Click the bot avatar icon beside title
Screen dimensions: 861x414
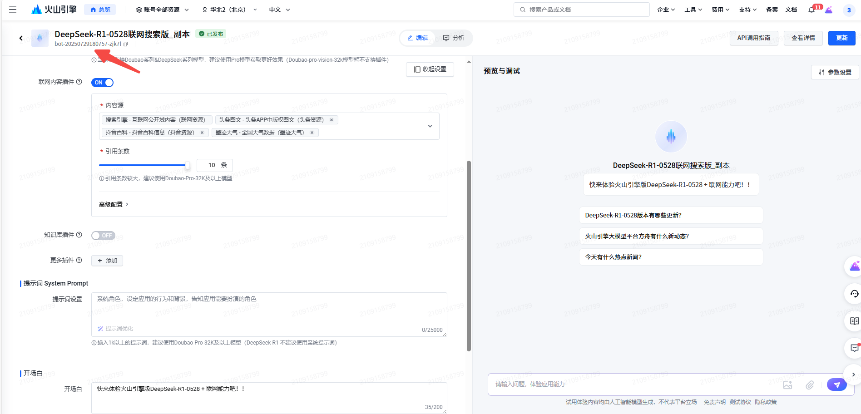(x=40, y=38)
